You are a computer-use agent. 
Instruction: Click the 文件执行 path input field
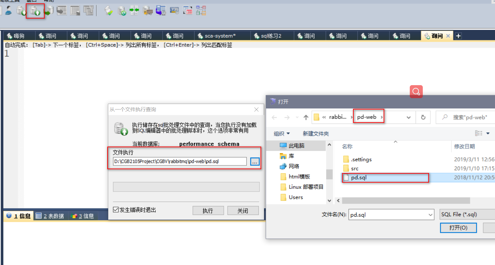click(x=180, y=161)
